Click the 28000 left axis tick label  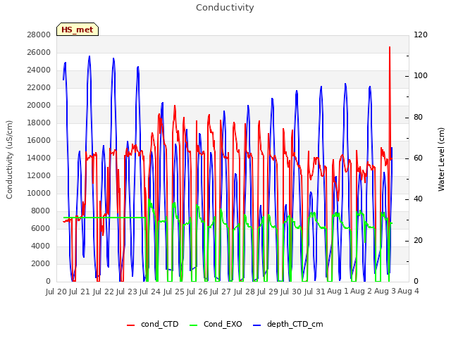39,35
